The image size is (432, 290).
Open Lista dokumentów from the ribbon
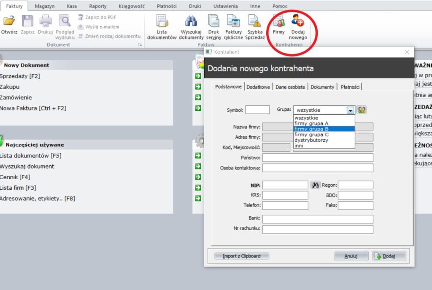click(162, 22)
